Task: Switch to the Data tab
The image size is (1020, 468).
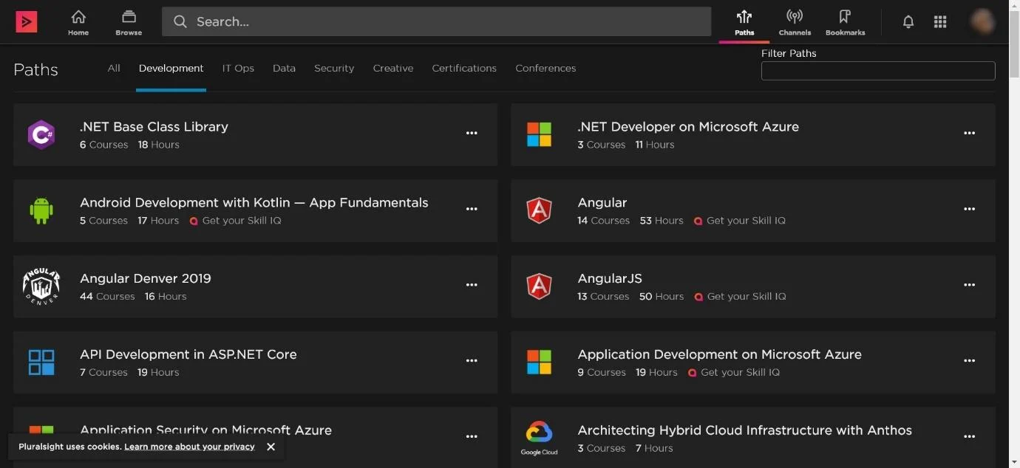Action: (284, 68)
